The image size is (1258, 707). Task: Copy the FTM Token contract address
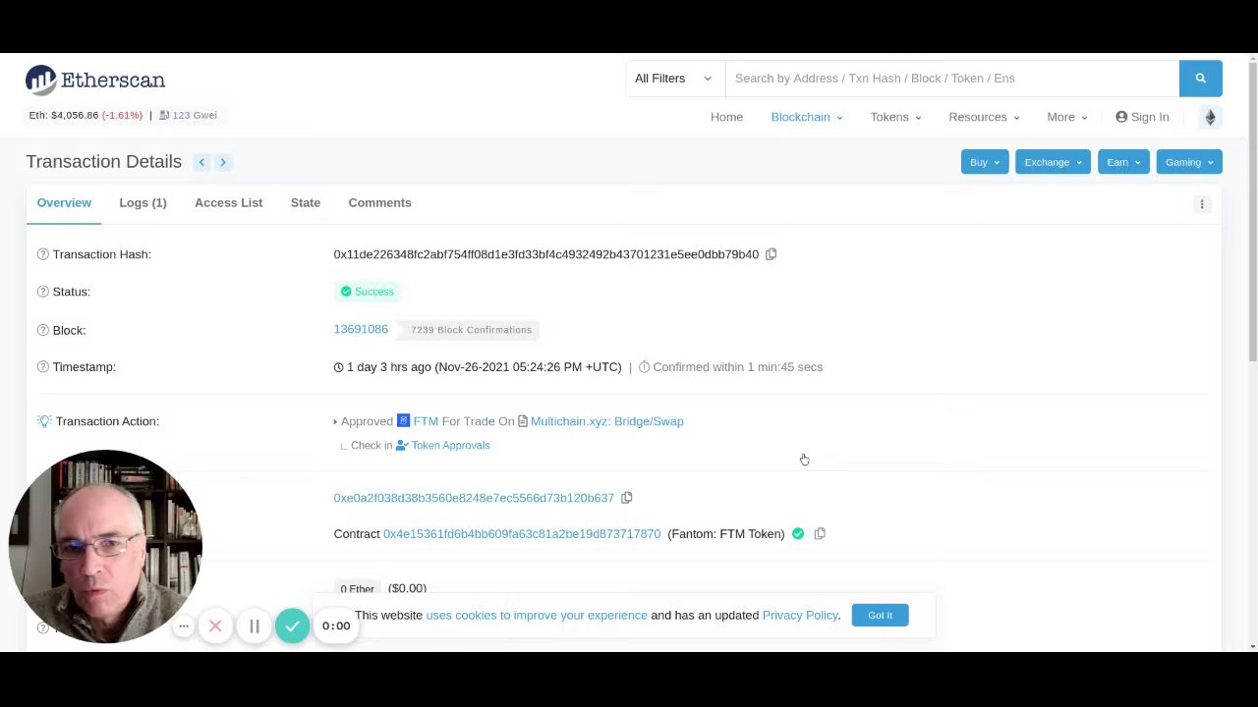[x=820, y=534]
